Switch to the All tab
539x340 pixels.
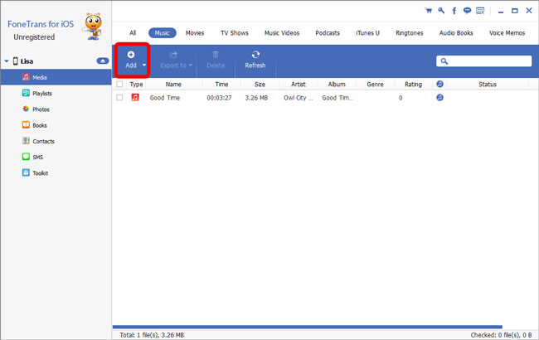coord(133,33)
